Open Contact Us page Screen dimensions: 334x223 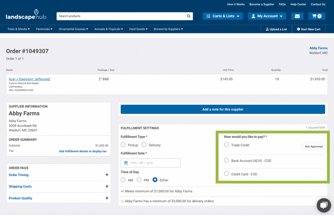click(x=318, y=4)
